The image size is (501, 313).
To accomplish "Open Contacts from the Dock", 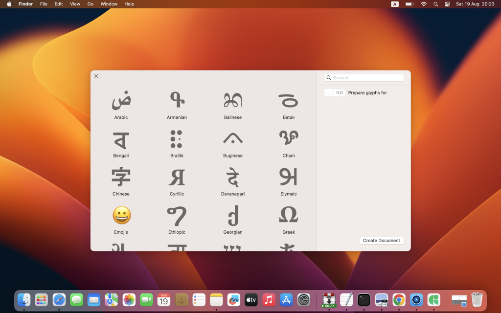I will coord(182,300).
